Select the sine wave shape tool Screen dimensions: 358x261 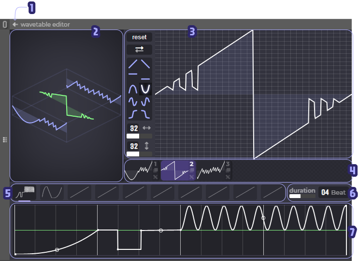133,102
